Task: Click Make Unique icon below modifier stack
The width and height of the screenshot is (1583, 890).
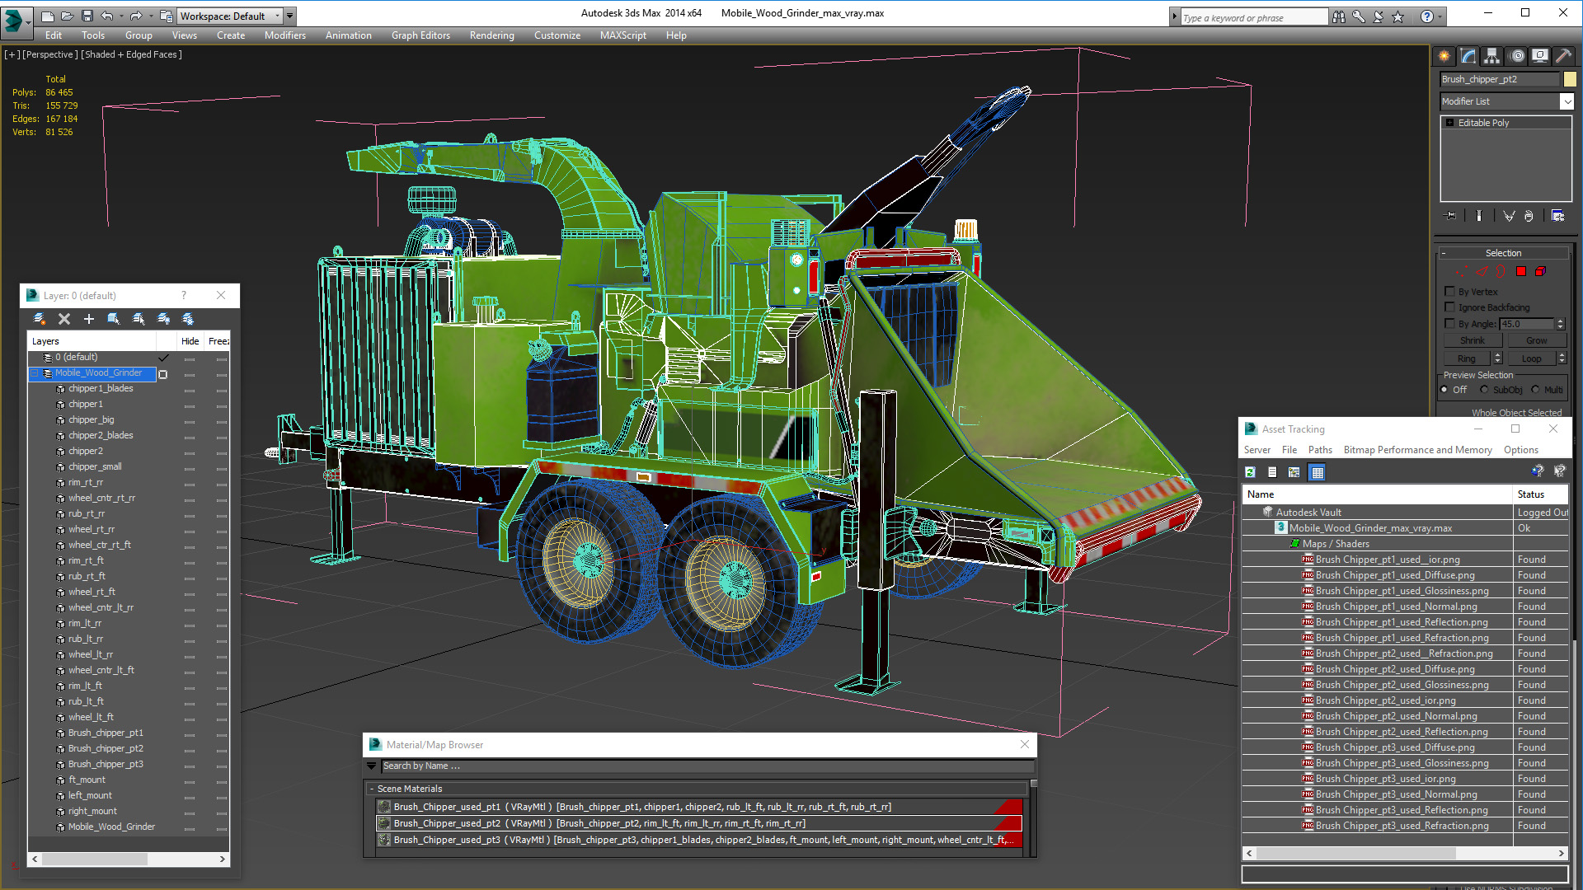Action: (1509, 216)
